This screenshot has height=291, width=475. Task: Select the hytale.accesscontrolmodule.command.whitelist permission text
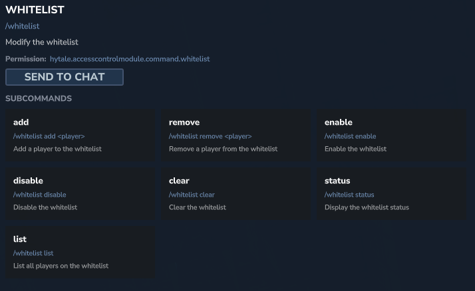[130, 59]
